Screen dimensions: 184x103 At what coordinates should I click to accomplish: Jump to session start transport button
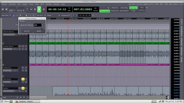tap(3, 9)
